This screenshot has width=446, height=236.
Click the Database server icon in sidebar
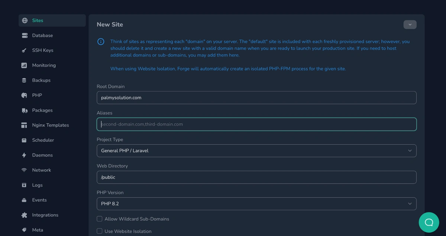pyautogui.click(x=25, y=36)
